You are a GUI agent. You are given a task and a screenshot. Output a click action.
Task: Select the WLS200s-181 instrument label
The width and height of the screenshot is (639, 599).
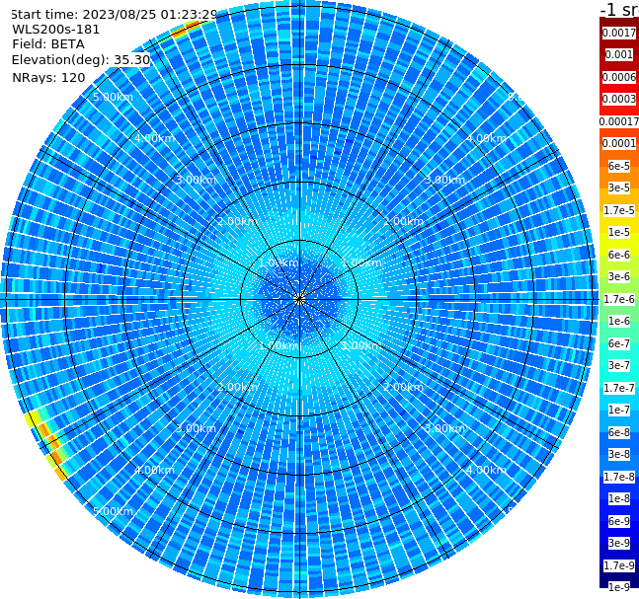[x=56, y=30]
